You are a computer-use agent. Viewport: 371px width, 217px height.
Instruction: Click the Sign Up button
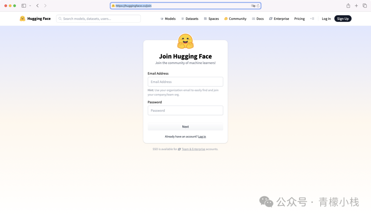pos(342,19)
